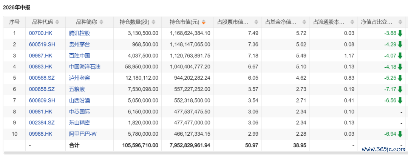
Task: Click the 序号 column header
Action: pyautogui.click(x=14, y=22)
